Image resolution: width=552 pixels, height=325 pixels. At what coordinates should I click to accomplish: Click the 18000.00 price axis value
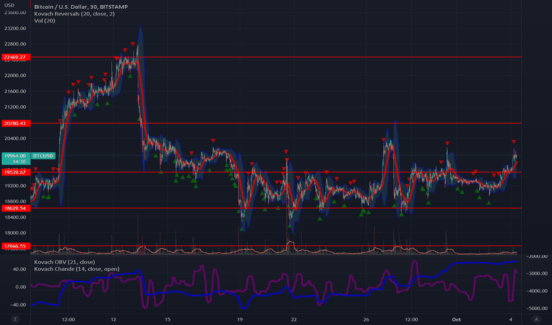[15, 233]
